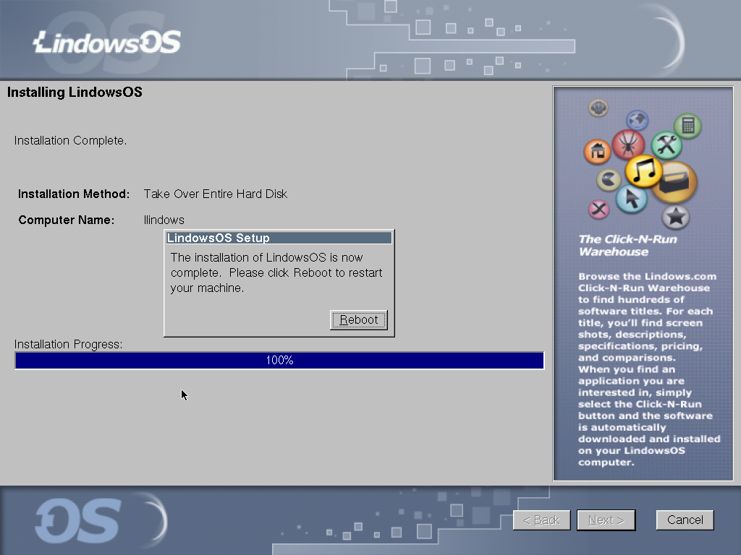Click the red spider icon
This screenshot has height=555, width=741.
(x=628, y=145)
